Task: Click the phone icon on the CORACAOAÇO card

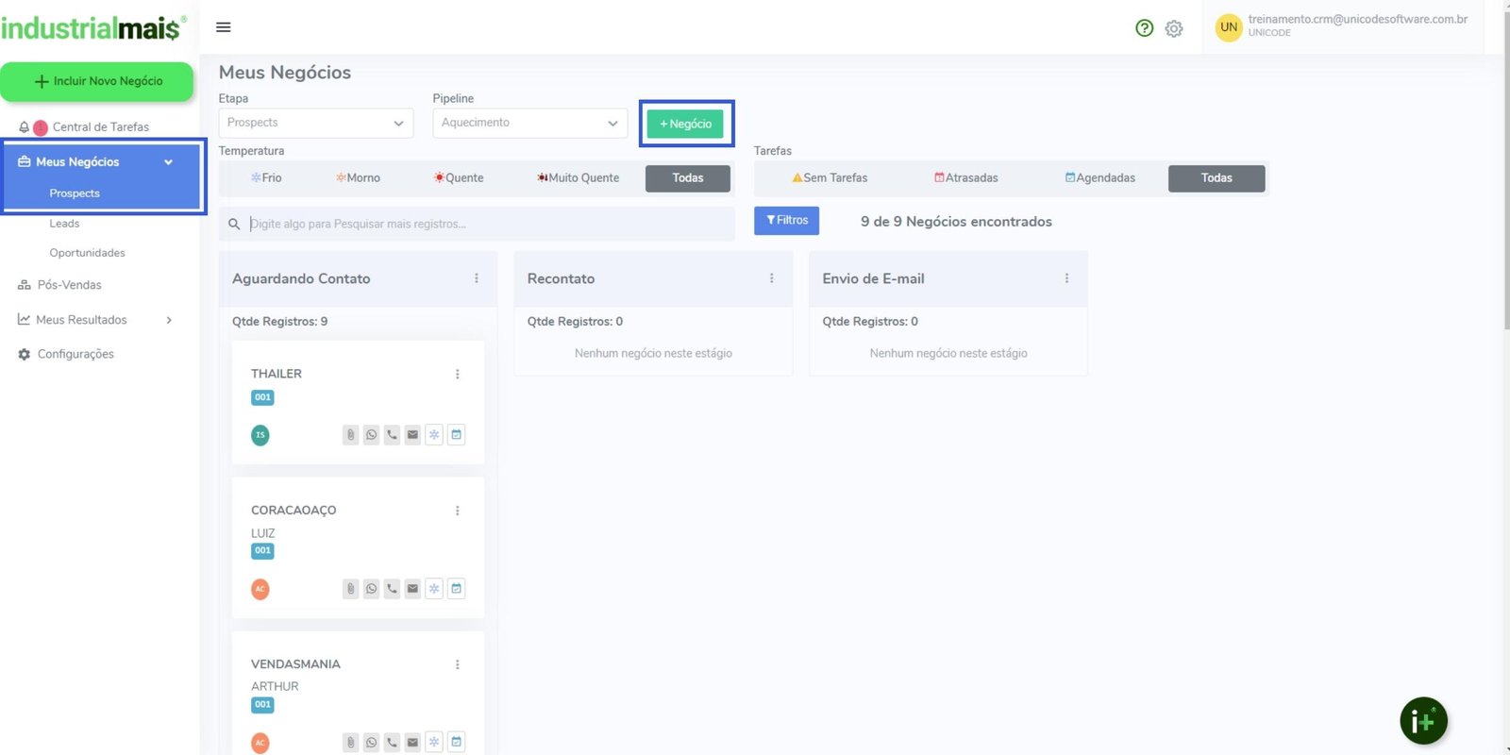Action: click(392, 589)
